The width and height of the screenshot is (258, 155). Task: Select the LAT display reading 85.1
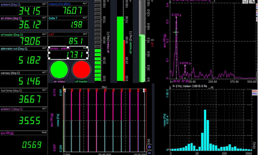68,39
